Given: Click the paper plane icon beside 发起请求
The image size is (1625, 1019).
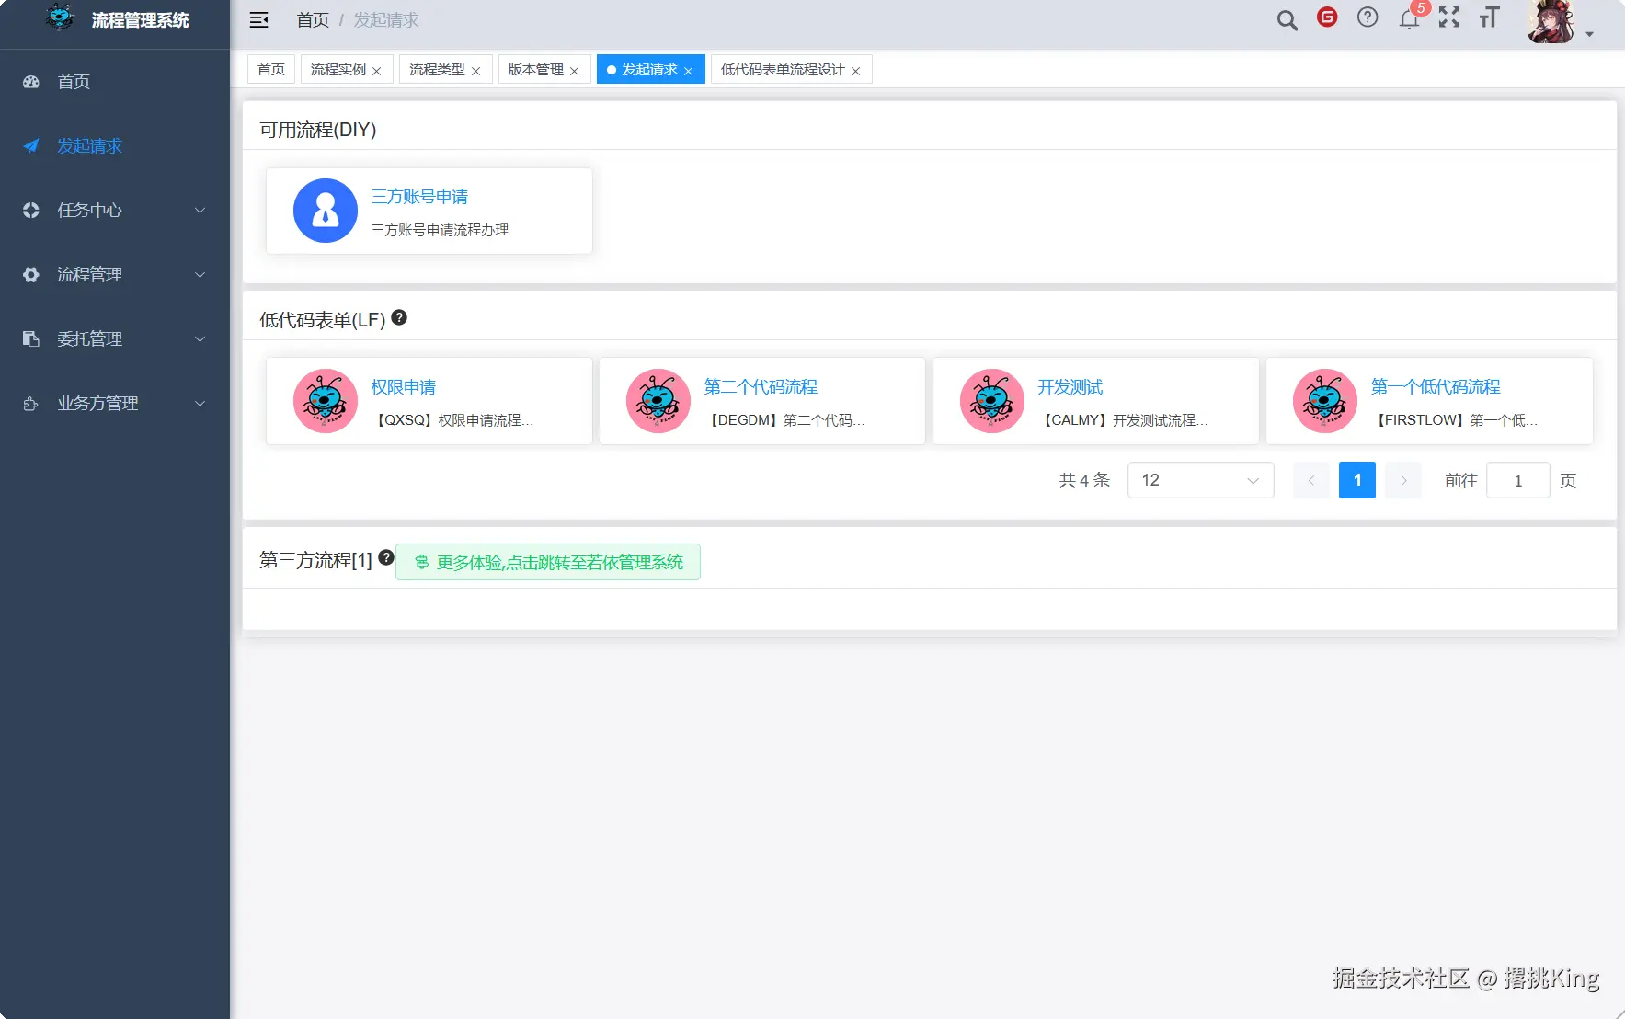Looking at the screenshot, I should click(x=31, y=146).
